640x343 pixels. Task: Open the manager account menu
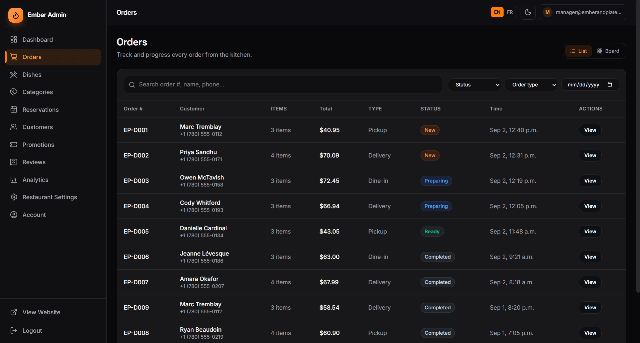pyautogui.click(x=582, y=12)
